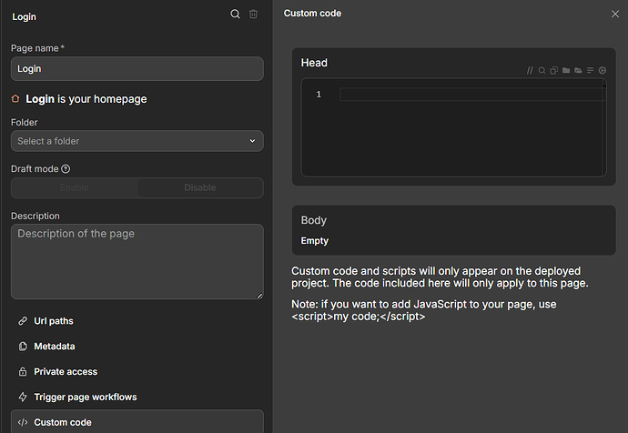Click the comment toggle icon in Head editor
Screen dimensions: 628x433
tap(530, 71)
